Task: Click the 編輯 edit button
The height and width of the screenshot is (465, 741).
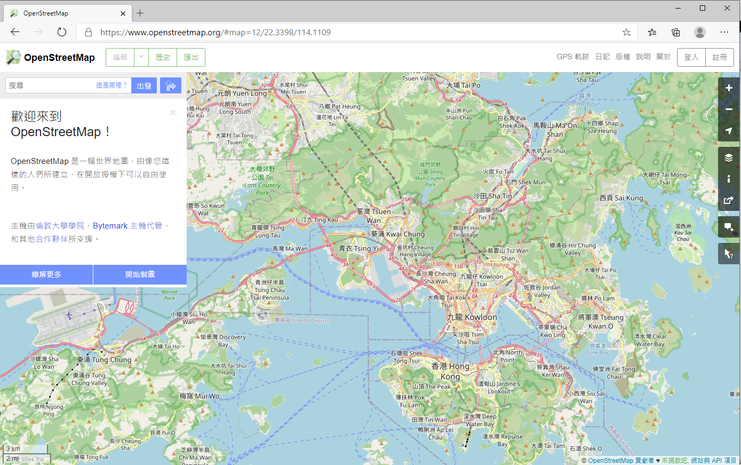Action: [x=120, y=57]
